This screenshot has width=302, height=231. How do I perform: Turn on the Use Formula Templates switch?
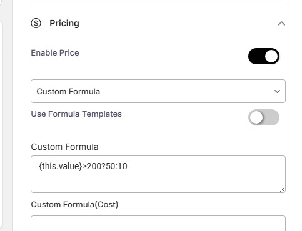click(x=264, y=117)
